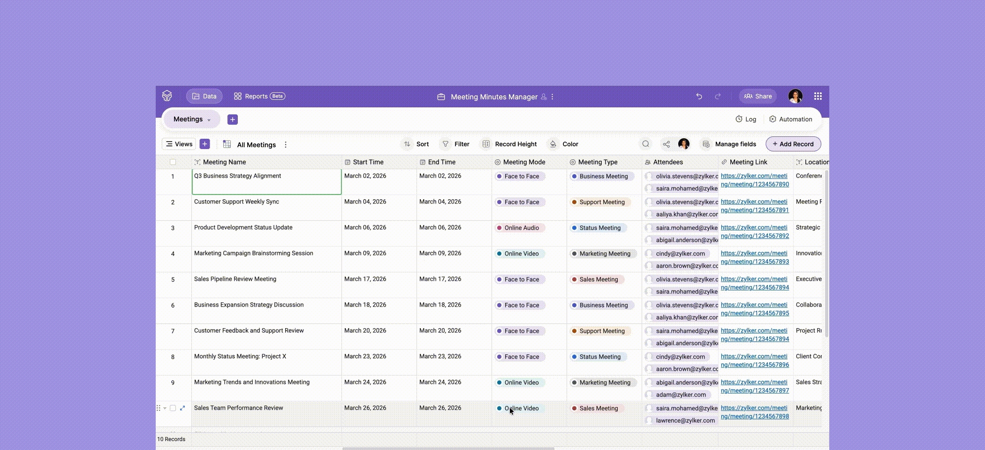Click the Add Record button
Viewport: 985px width, 450px height.
pos(793,144)
